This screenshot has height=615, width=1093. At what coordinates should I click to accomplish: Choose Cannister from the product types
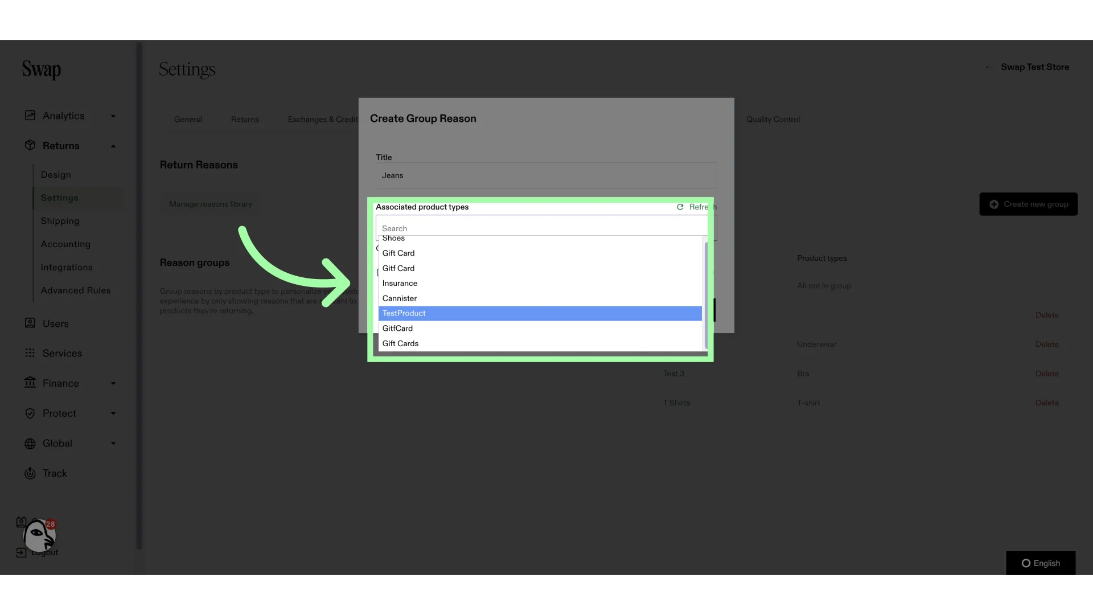[x=540, y=298]
